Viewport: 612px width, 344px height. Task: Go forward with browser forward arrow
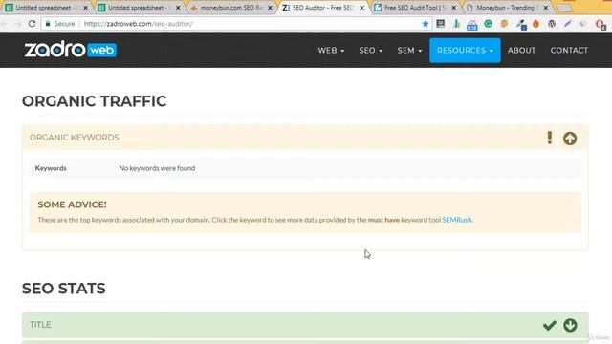pos(18,24)
